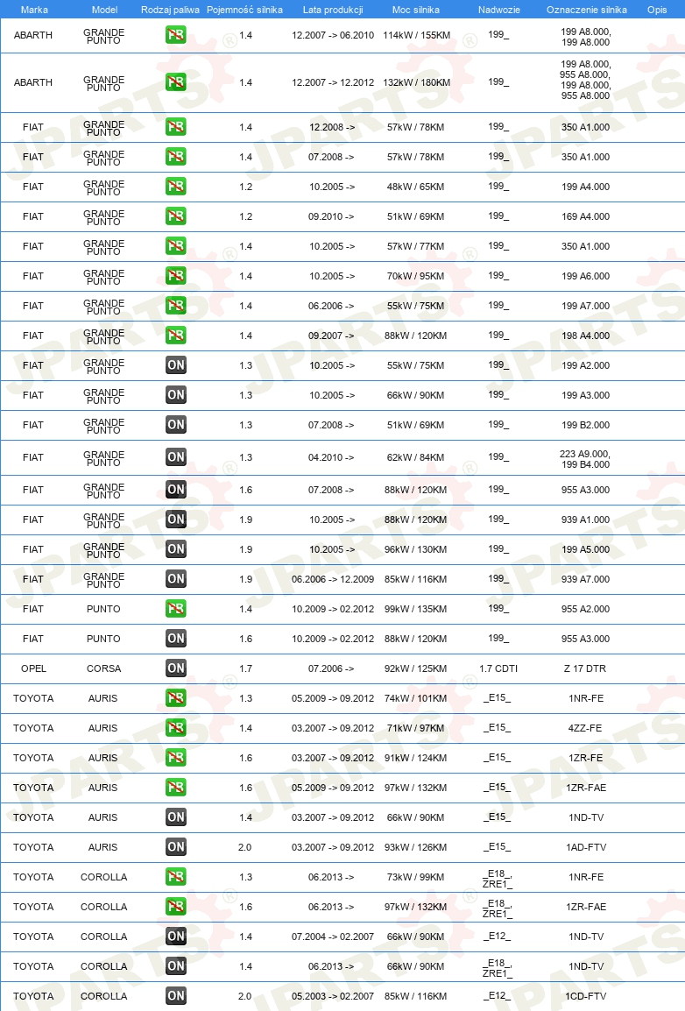
Task: Click the ON diesel icon in the Corolla 1CD-FTV row
Action: tap(176, 995)
